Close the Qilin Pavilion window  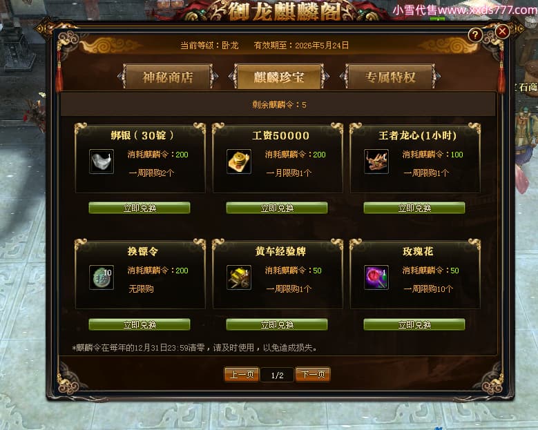pyautogui.click(x=502, y=32)
